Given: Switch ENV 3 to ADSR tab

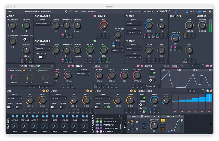Looking at the screenshot, I should (x=166, y=66).
